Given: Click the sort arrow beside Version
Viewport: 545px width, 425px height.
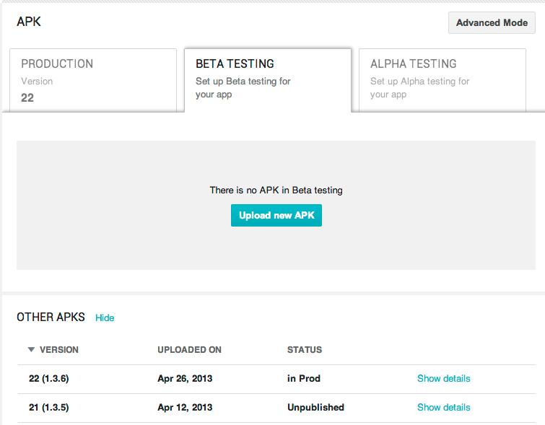Looking at the screenshot, I should click(x=31, y=350).
